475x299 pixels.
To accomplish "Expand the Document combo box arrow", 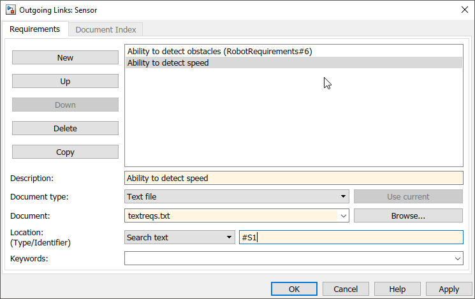I will click(x=343, y=215).
